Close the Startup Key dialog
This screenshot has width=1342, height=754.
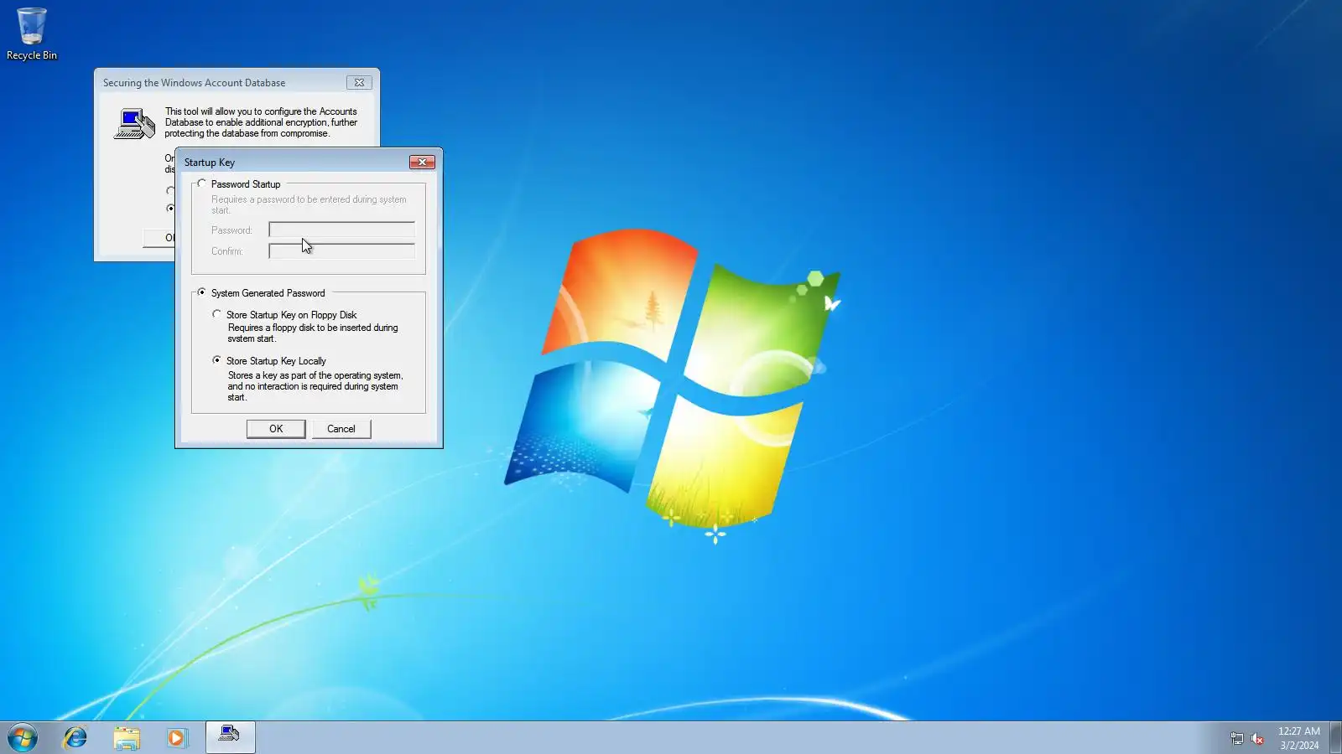[x=422, y=162]
